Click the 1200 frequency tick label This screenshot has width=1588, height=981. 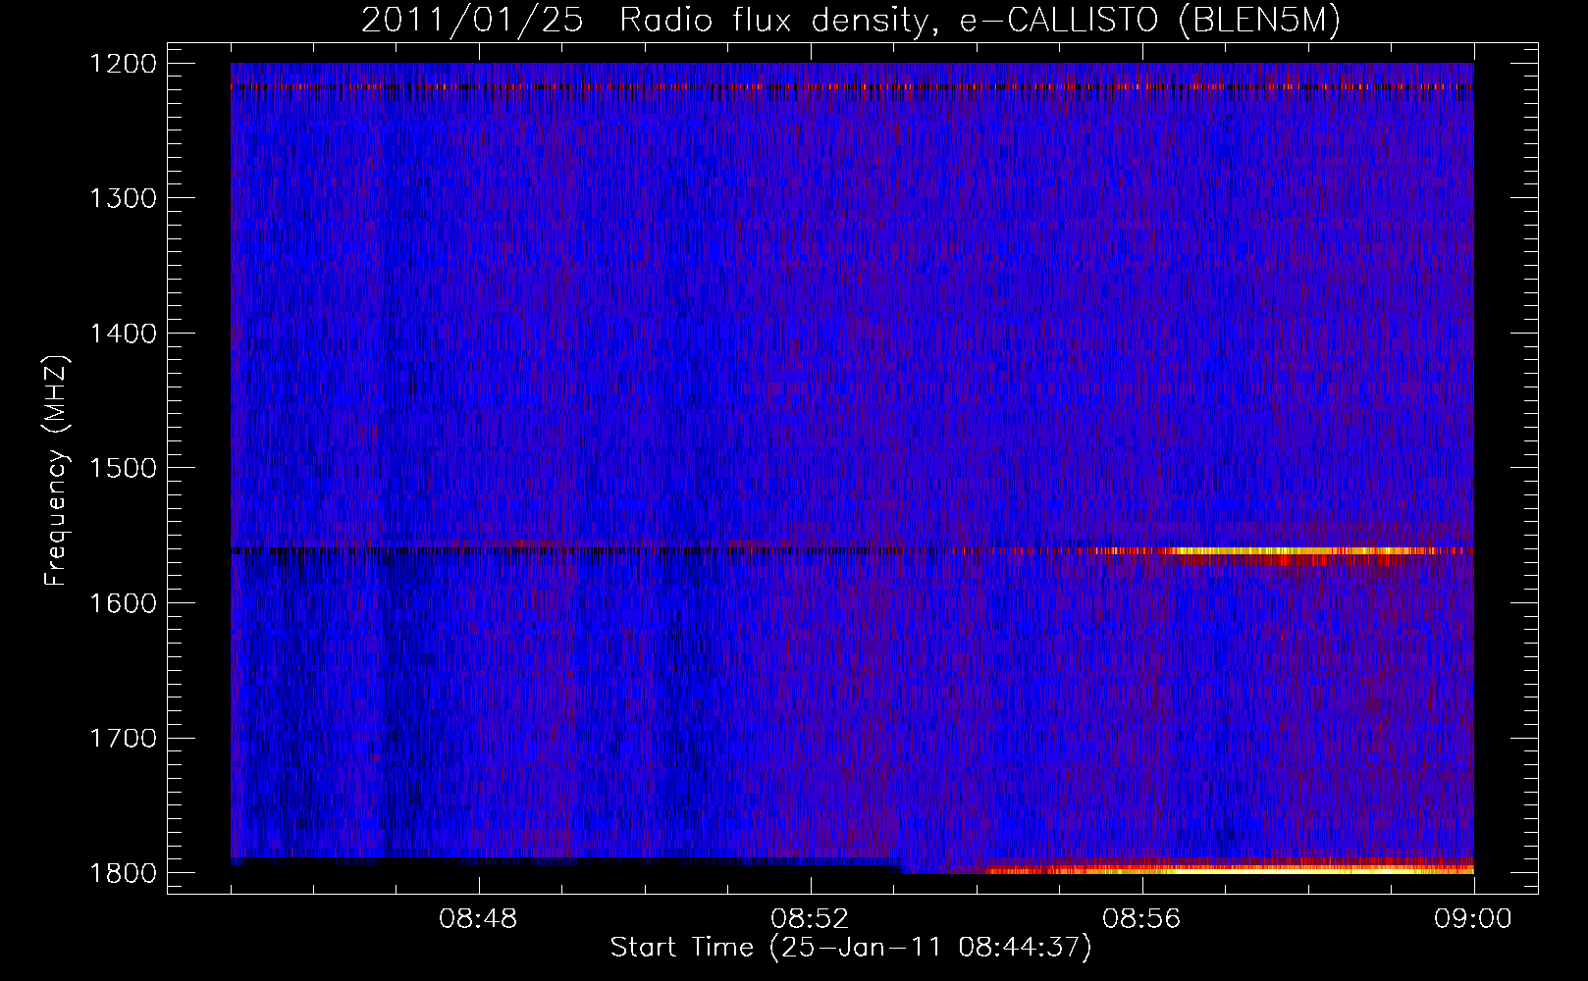124,64
